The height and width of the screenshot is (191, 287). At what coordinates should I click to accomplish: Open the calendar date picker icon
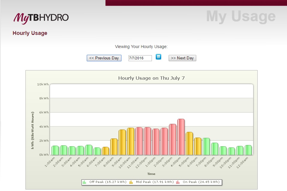click(x=158, y=57)
